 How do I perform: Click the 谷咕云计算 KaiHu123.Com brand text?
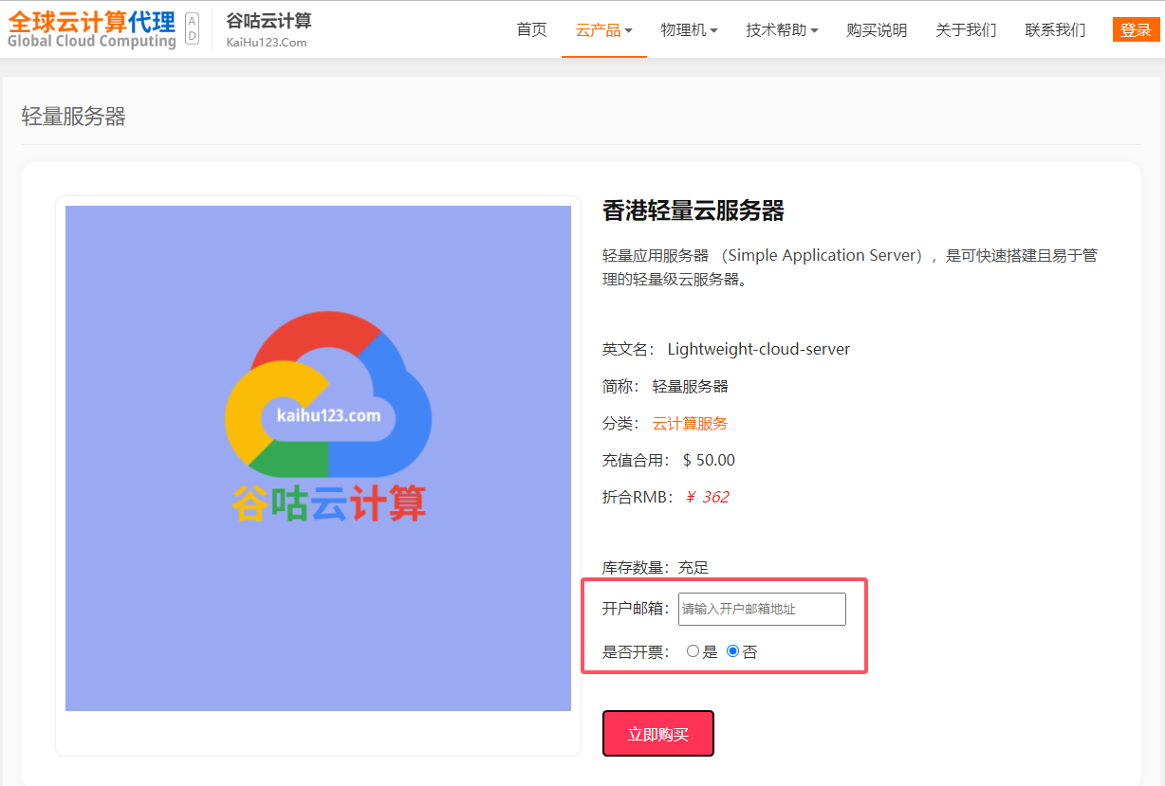[x=269, y=29]
